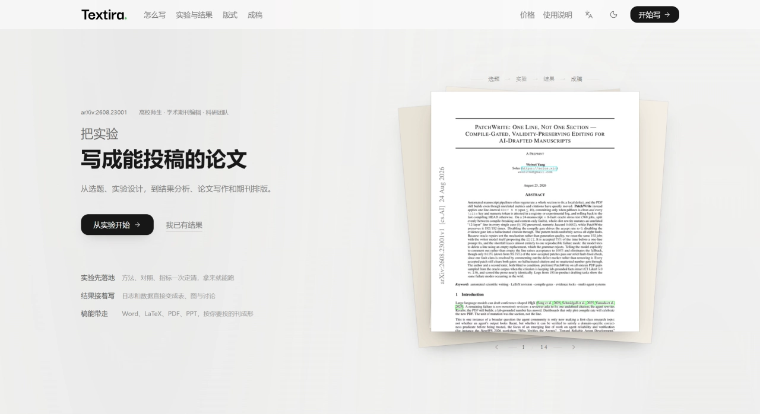Click the 开始写 button
The height and width of the screenshot is (414, 760).
(x=654, y=15)
